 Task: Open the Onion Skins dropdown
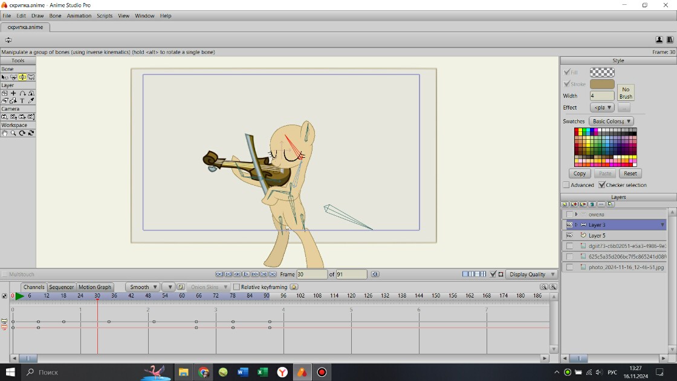click(209, 287)
